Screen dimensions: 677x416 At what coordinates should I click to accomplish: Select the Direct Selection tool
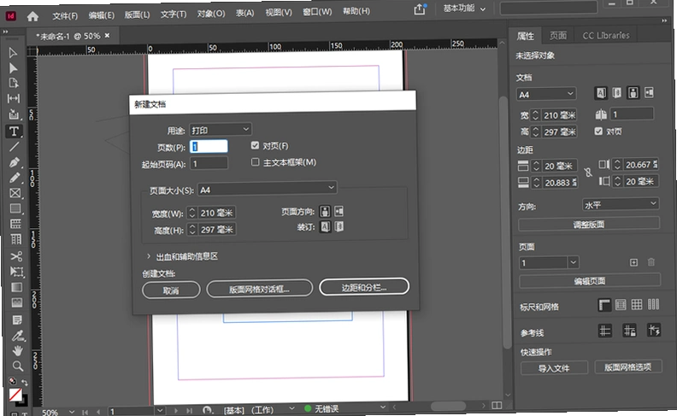[x=14, y=68]
